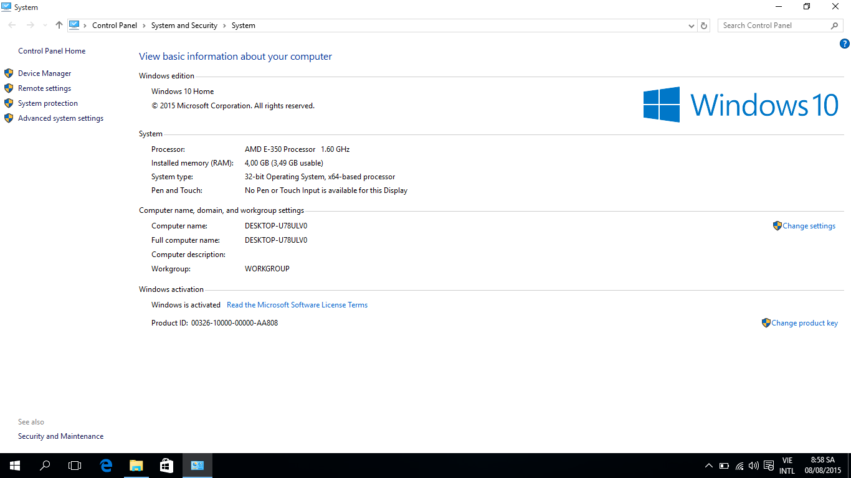This screenshot has width=851, height=478.
Task: Open the address bar history dropdown
Action: tap(691, 26)
